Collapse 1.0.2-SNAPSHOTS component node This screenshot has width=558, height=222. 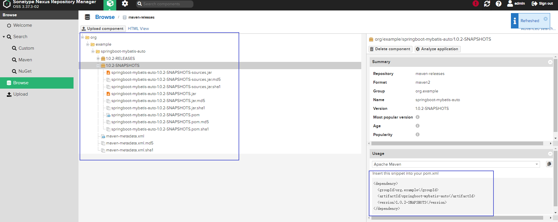(x=98, y=65)
